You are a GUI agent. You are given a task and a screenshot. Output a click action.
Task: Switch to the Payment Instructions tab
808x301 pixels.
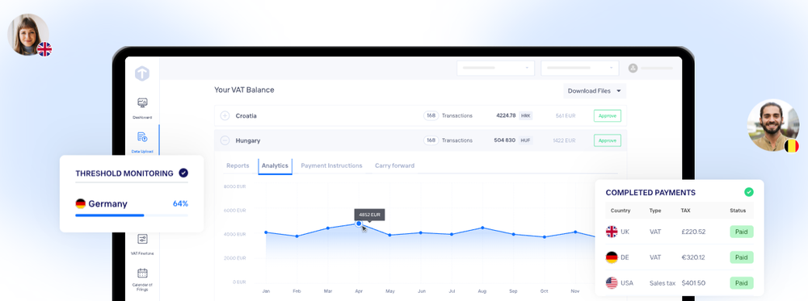331,165
